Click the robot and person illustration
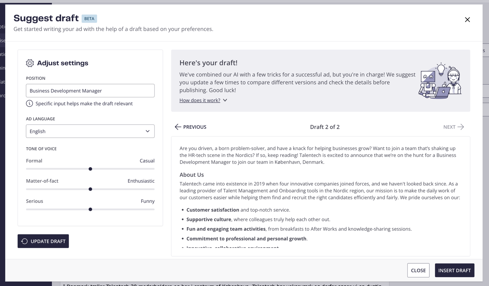Screen dimensions: 489x286 coord(440,81)
